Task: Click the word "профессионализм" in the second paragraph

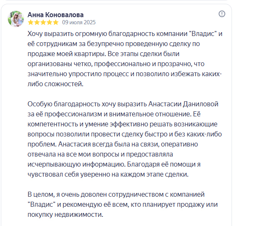Action: 73,114
